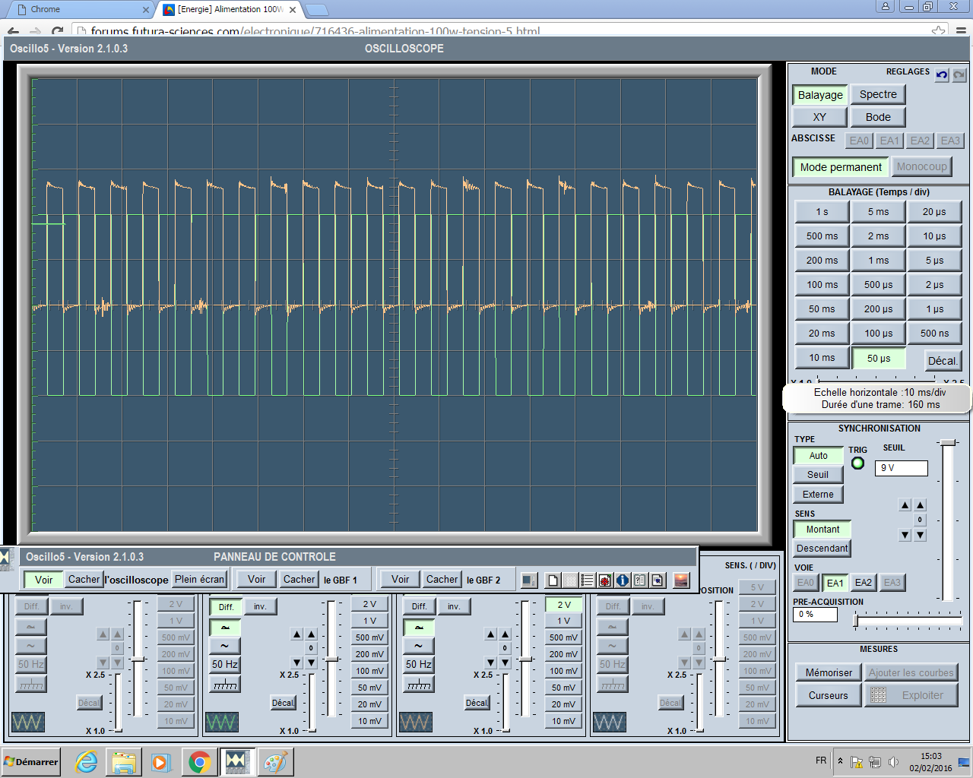The height and width of the screenshot is (778, 973).
Task: Click the Décal. button in the BALAYAGE section
Action: (942, 361)
